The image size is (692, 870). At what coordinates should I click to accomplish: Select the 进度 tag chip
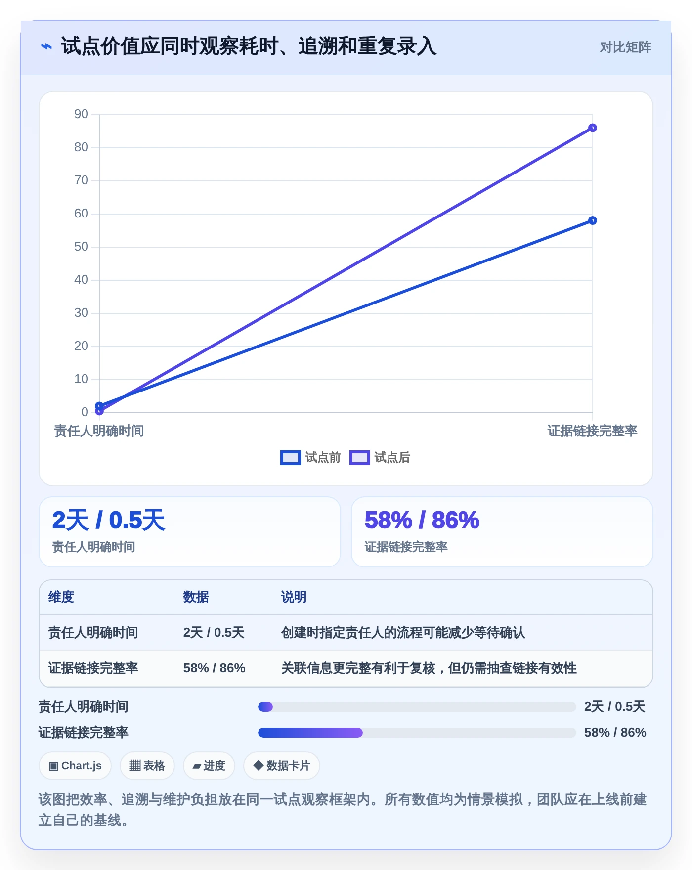(x=209, y=766)
